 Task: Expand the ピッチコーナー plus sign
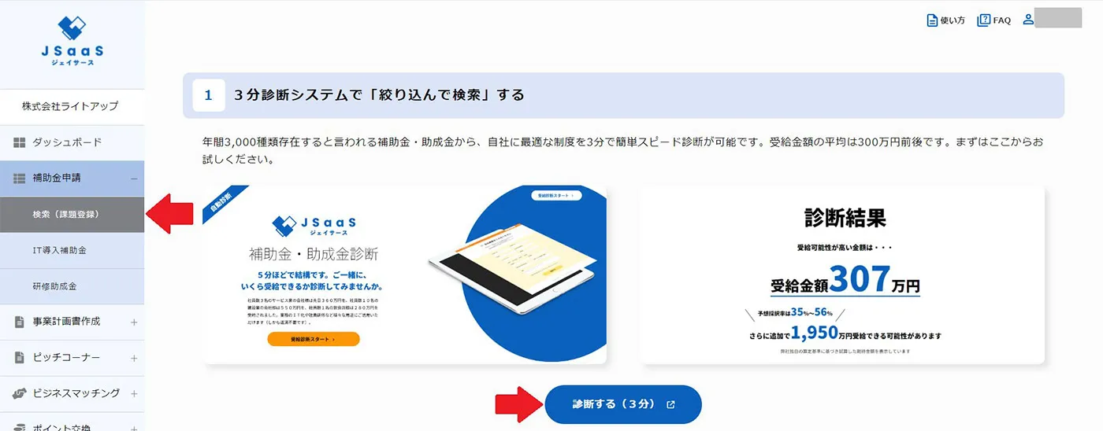click(133, 358)
